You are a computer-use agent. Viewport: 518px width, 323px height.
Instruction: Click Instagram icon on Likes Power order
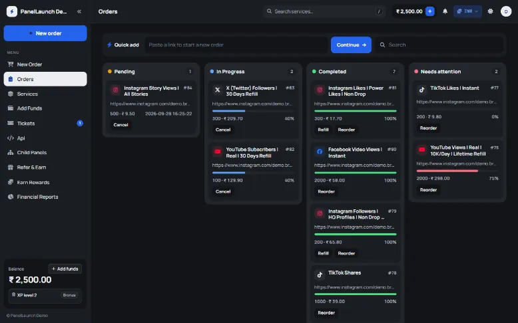(320, 90)
